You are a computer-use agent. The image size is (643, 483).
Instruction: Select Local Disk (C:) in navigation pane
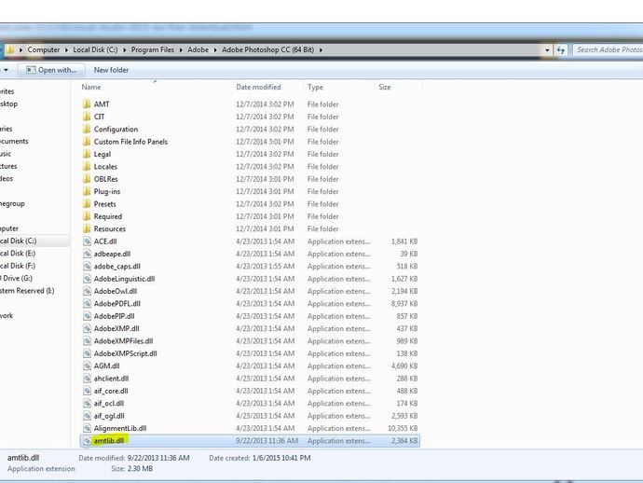[x=18, y=241]
